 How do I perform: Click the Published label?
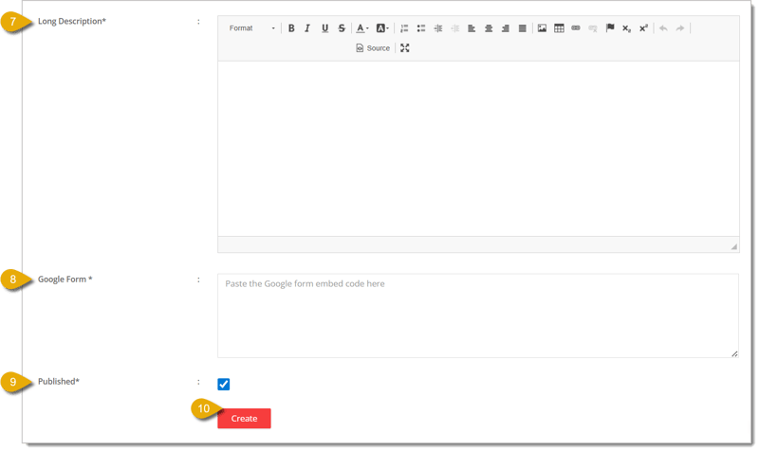coord(59,382)
